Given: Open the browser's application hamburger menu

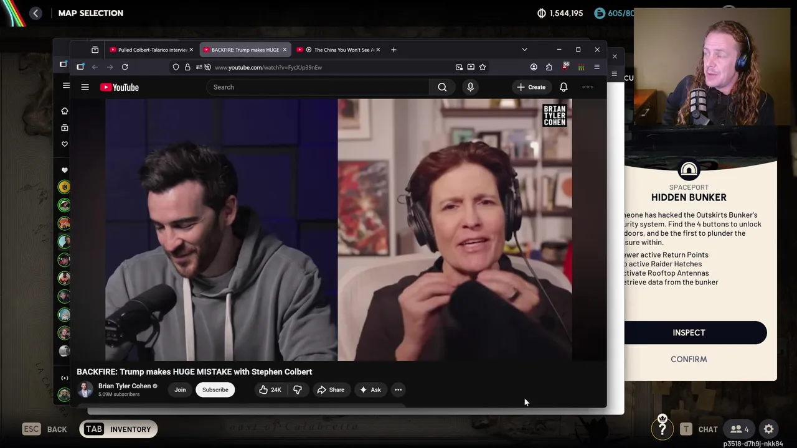Looking at the screenshot, I should 597,67.
